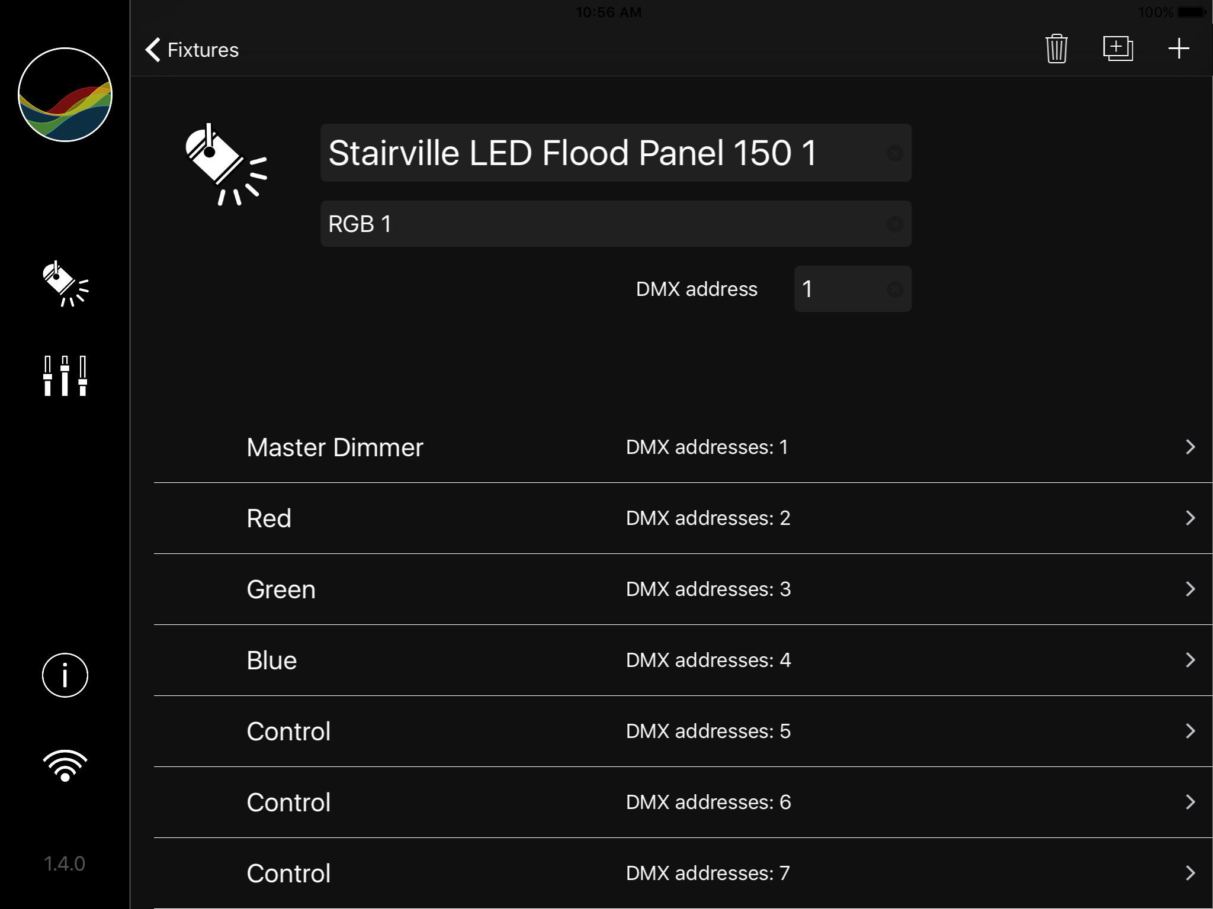The width and height of the screenshot is (1213, 909).
Task: Open the faders mixer sidebar icon
Action: click(x=65, y=376)
